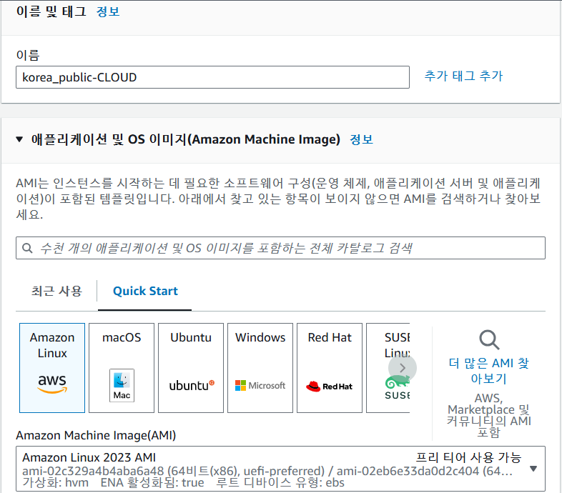The height and width of the screenshot is (493, 562).
Task: Click the 이름 field label
Action: point(28,55)
